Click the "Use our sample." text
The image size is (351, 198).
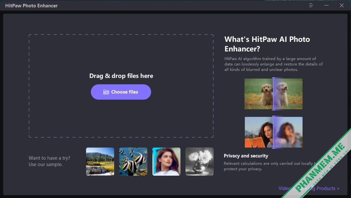46,164
